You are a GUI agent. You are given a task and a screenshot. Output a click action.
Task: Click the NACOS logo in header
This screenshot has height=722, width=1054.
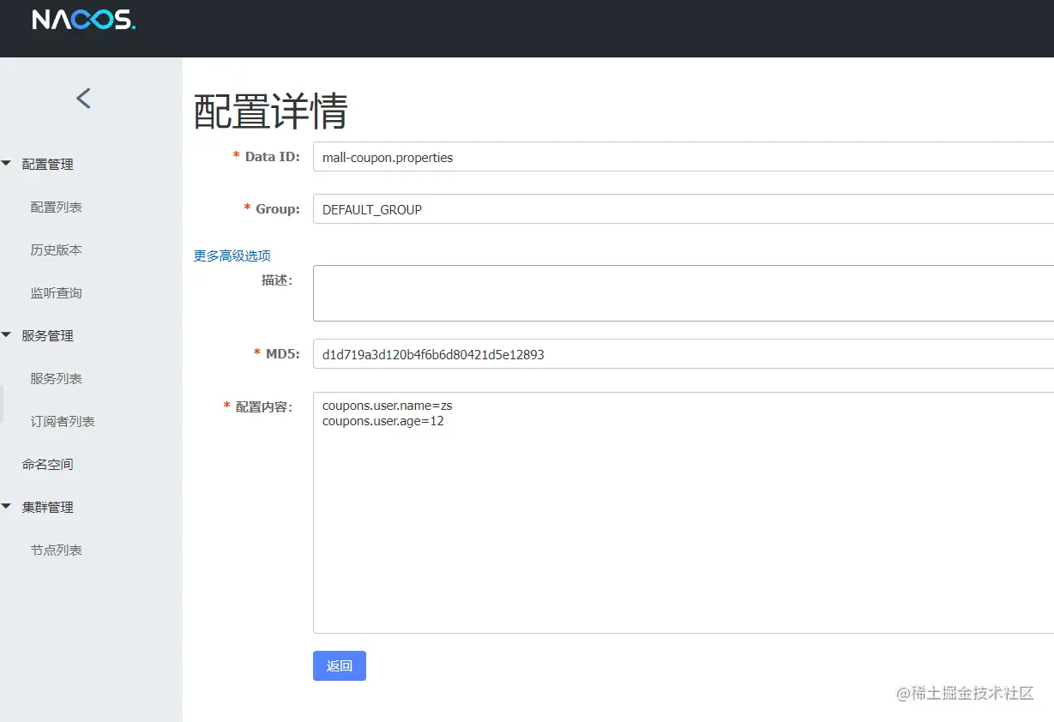(x=84, y=20)
